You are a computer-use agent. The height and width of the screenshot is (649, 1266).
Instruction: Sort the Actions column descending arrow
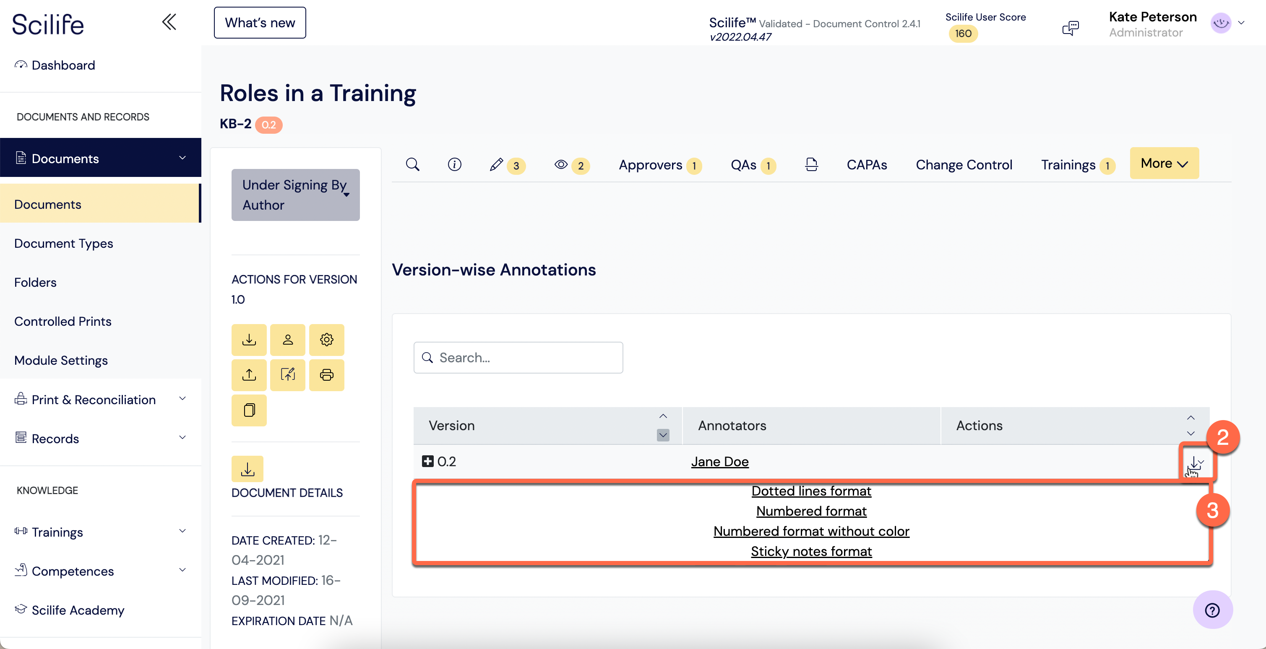(x=1191, y=434)
